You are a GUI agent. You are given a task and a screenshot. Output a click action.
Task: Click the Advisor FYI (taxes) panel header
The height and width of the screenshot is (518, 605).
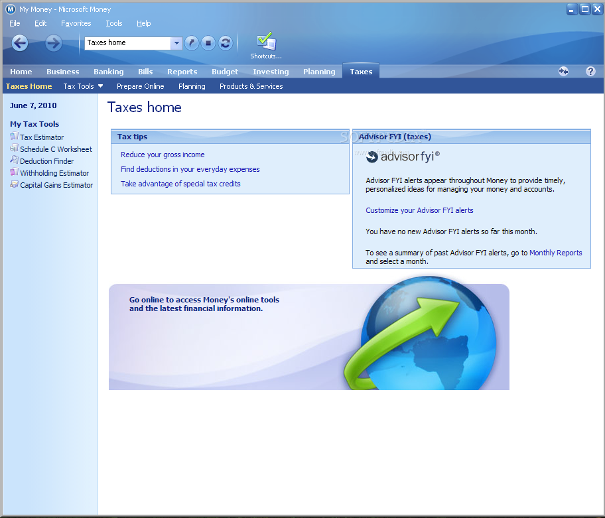tap(472, 137)
